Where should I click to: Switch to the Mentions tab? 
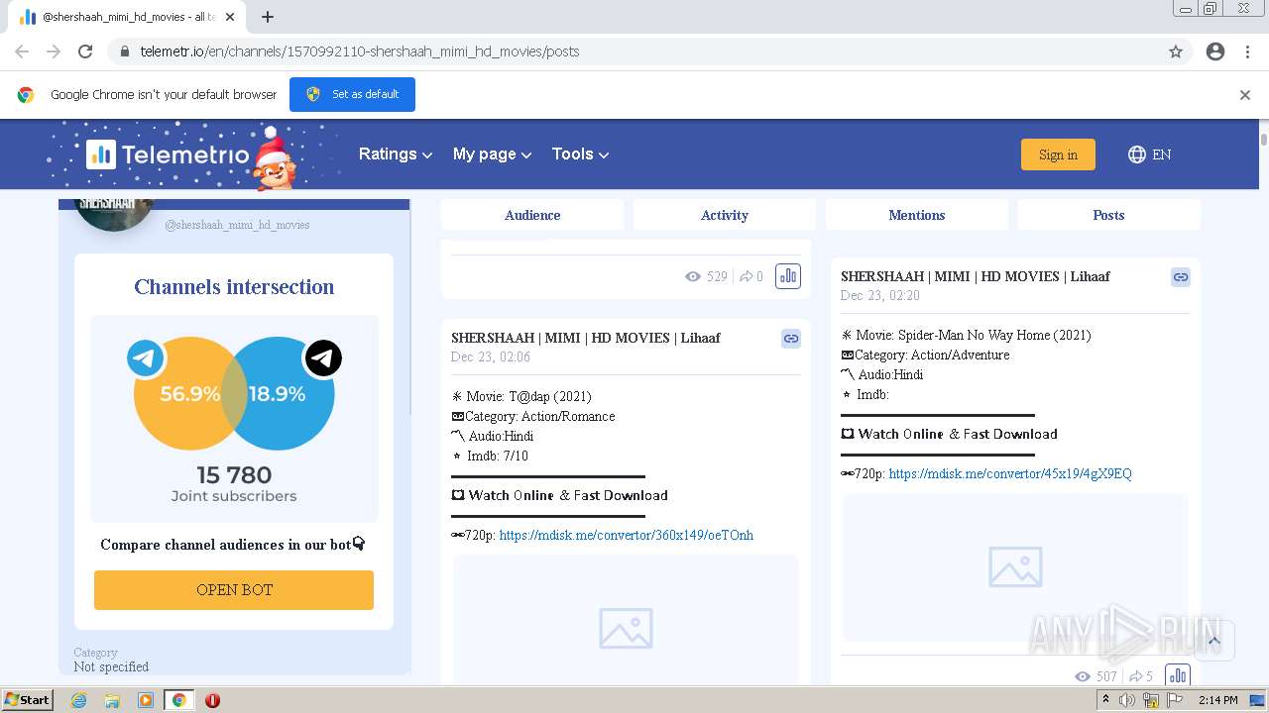pos(916,215)
